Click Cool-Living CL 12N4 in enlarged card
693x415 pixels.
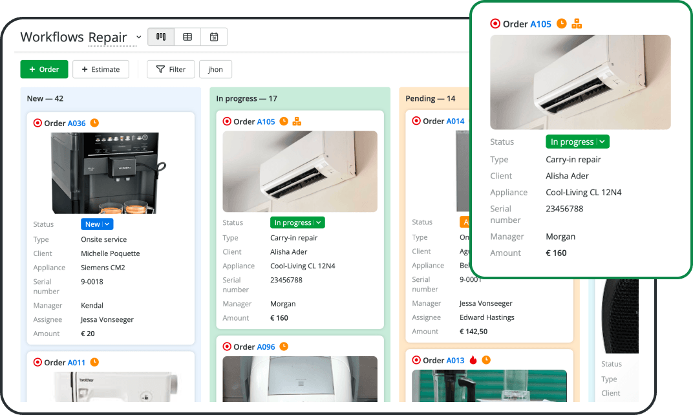[x=584, y=192]
